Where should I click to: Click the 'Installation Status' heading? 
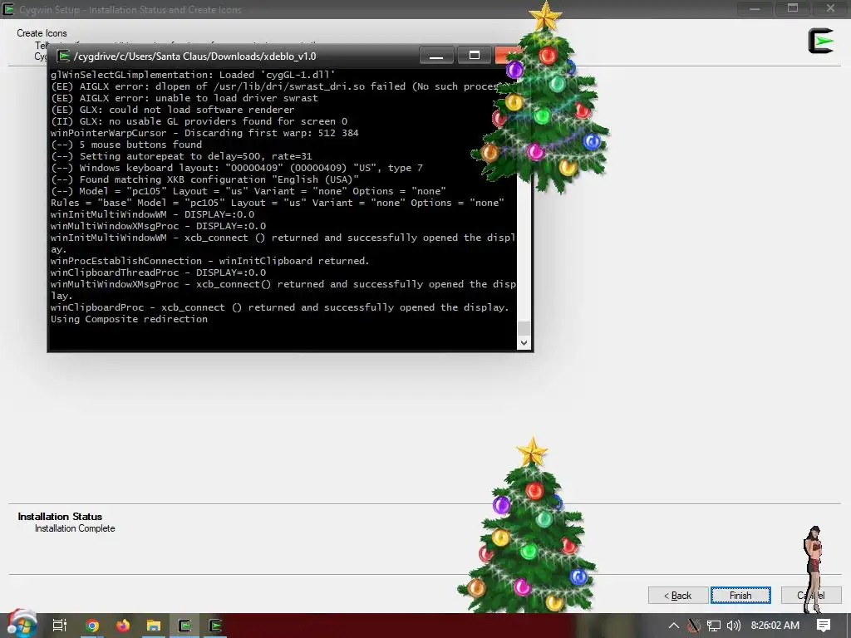[x=60, y=517]
